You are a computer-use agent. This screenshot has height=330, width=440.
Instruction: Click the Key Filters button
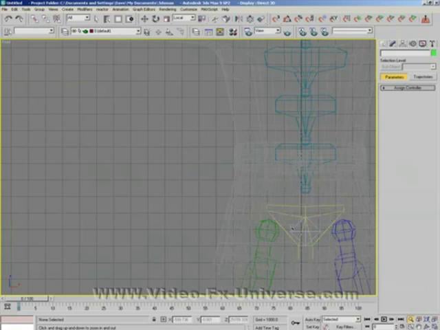pos(345,327)
